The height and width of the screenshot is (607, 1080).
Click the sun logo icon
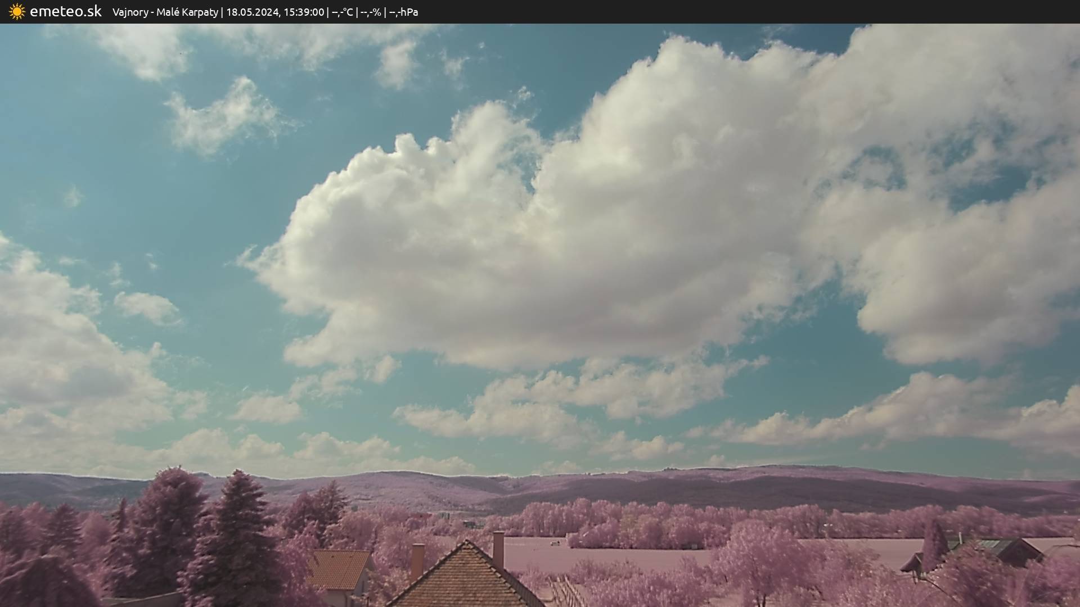click(17, 12)
